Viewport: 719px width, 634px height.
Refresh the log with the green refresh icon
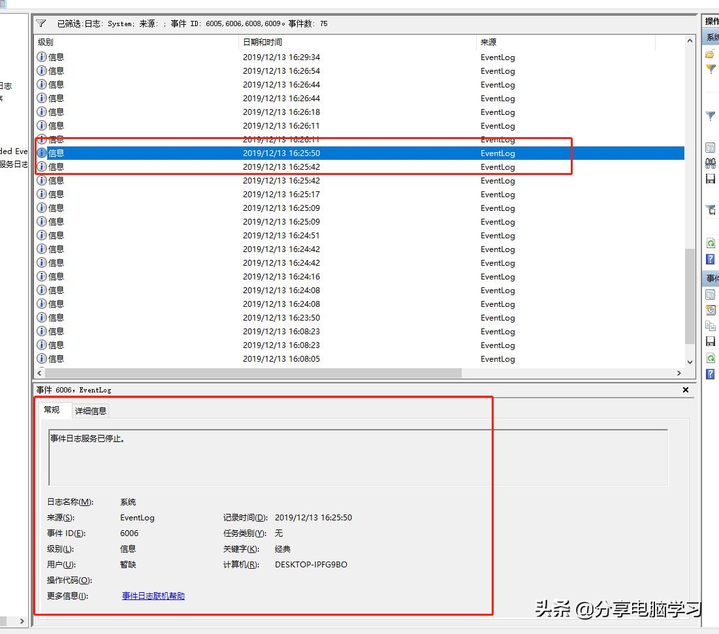(711, 242)
